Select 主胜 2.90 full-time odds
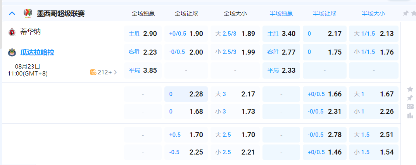The image size is (416, 165). coord(143,34)
